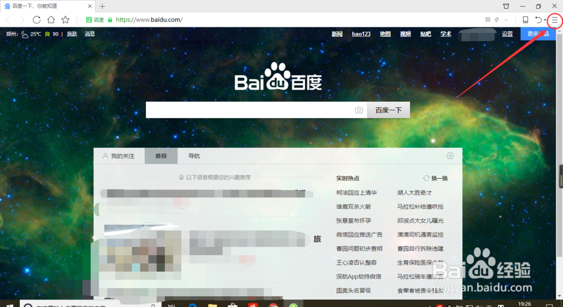
Task: Open the 设置 link
Action: (x=507, y=34)
